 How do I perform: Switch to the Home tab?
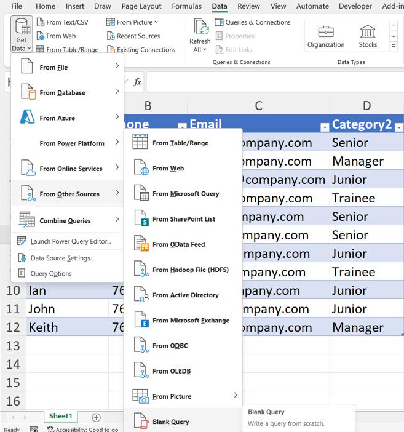coord(46,6)
